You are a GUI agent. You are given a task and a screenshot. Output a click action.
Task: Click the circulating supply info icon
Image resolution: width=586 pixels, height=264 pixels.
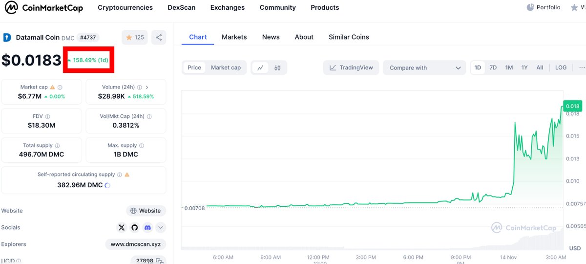119,175
